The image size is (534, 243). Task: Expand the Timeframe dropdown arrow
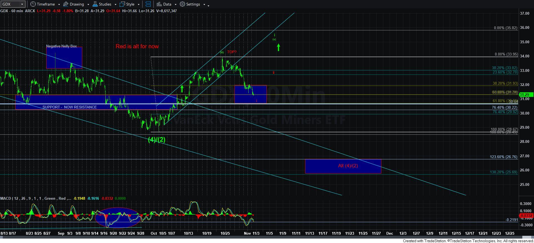59,4
